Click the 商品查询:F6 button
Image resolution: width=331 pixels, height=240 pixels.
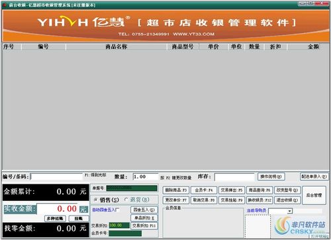260,190
